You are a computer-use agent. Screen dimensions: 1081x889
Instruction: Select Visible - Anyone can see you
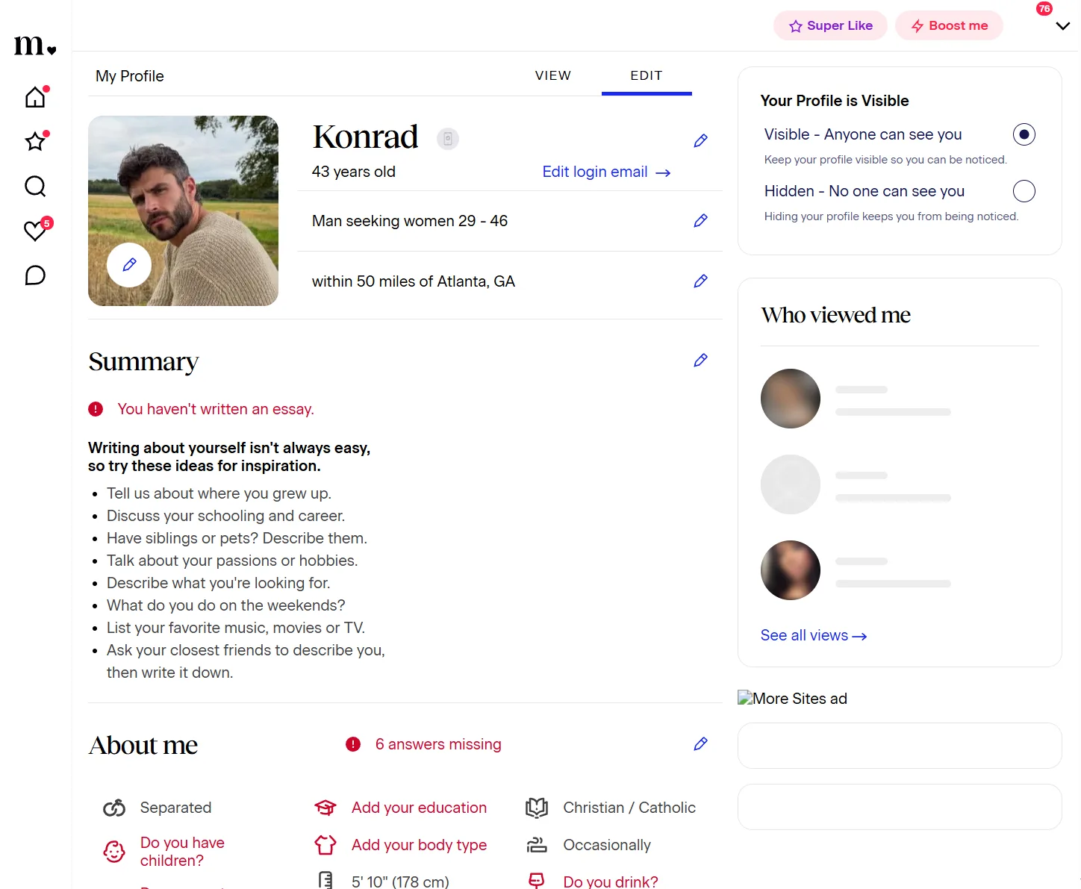click(x=1024, y=134)
